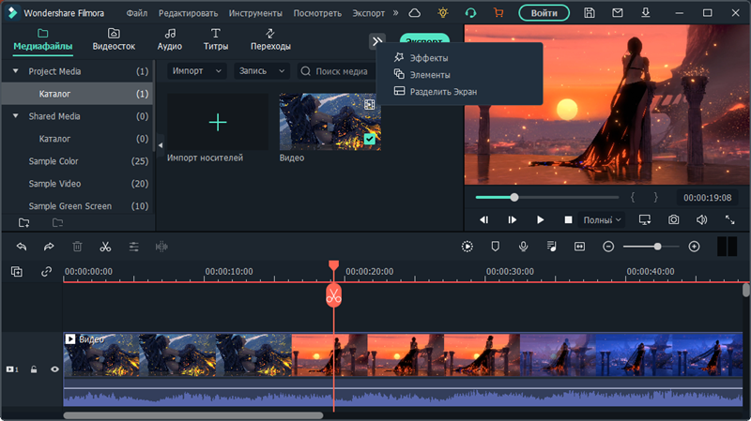This screenshot has width=751, height=421.
Task: Open the Редактировать menu
Action: tap(189, 13)
